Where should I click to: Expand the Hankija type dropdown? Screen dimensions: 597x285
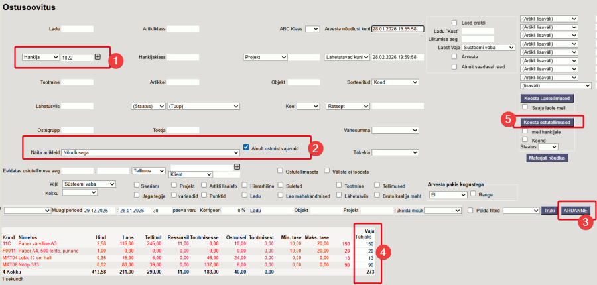pyautogui.click(x=41, y=58)
